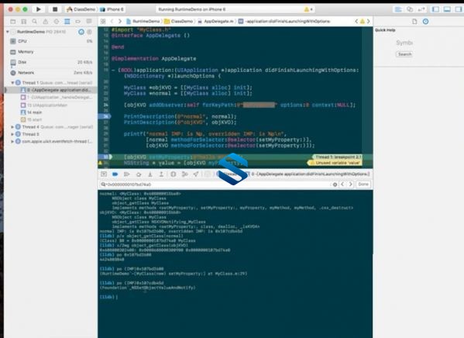Click the console search input field
This screenshot has width=464, height=338.
[x=215, y=185]
